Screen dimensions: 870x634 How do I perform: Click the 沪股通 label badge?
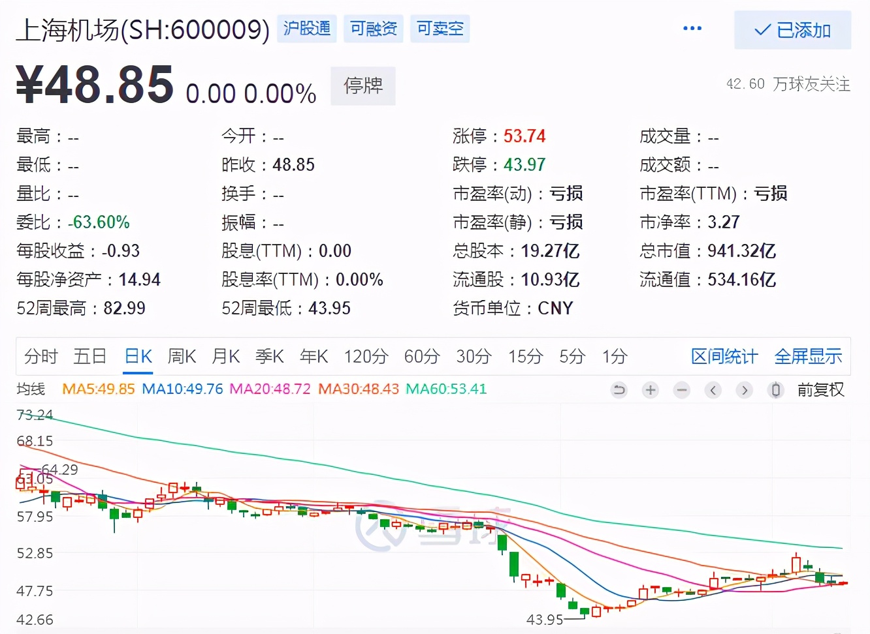click(x=306, y=29)
